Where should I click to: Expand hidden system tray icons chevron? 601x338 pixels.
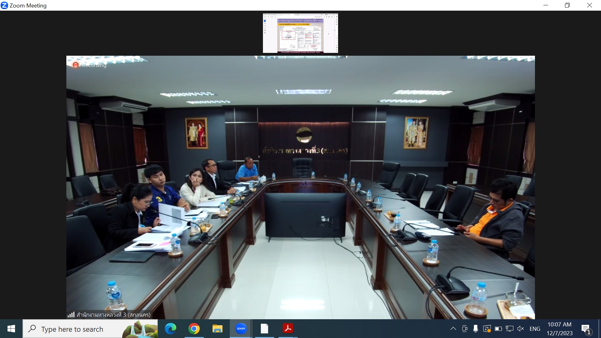(453, 329)
